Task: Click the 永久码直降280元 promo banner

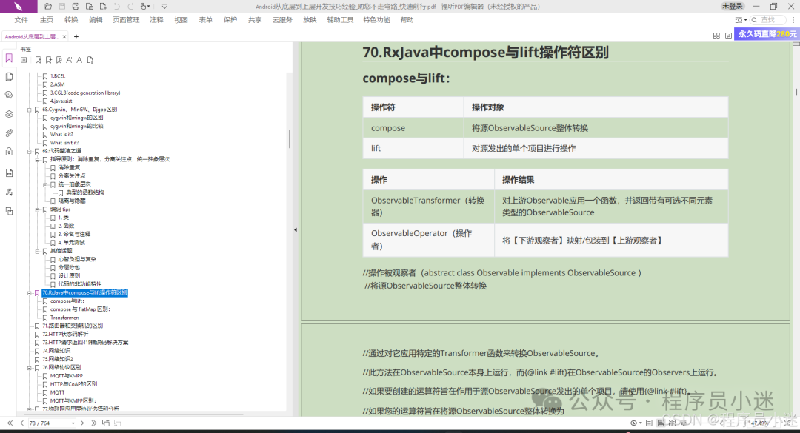Action: [x=767, y=33]
